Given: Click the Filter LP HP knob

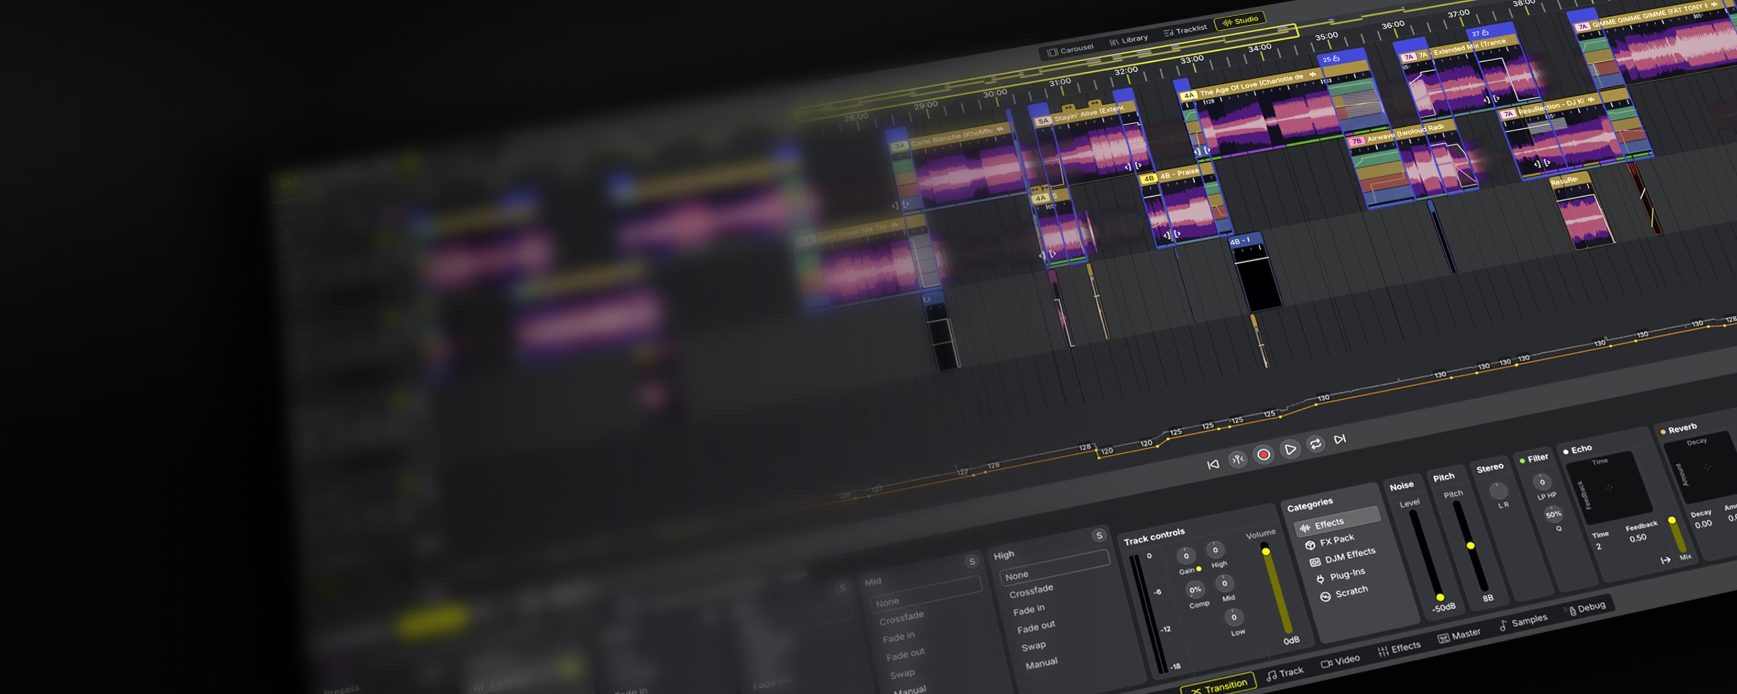Looking at the screenshot, I should click(x=1542, y=481).
